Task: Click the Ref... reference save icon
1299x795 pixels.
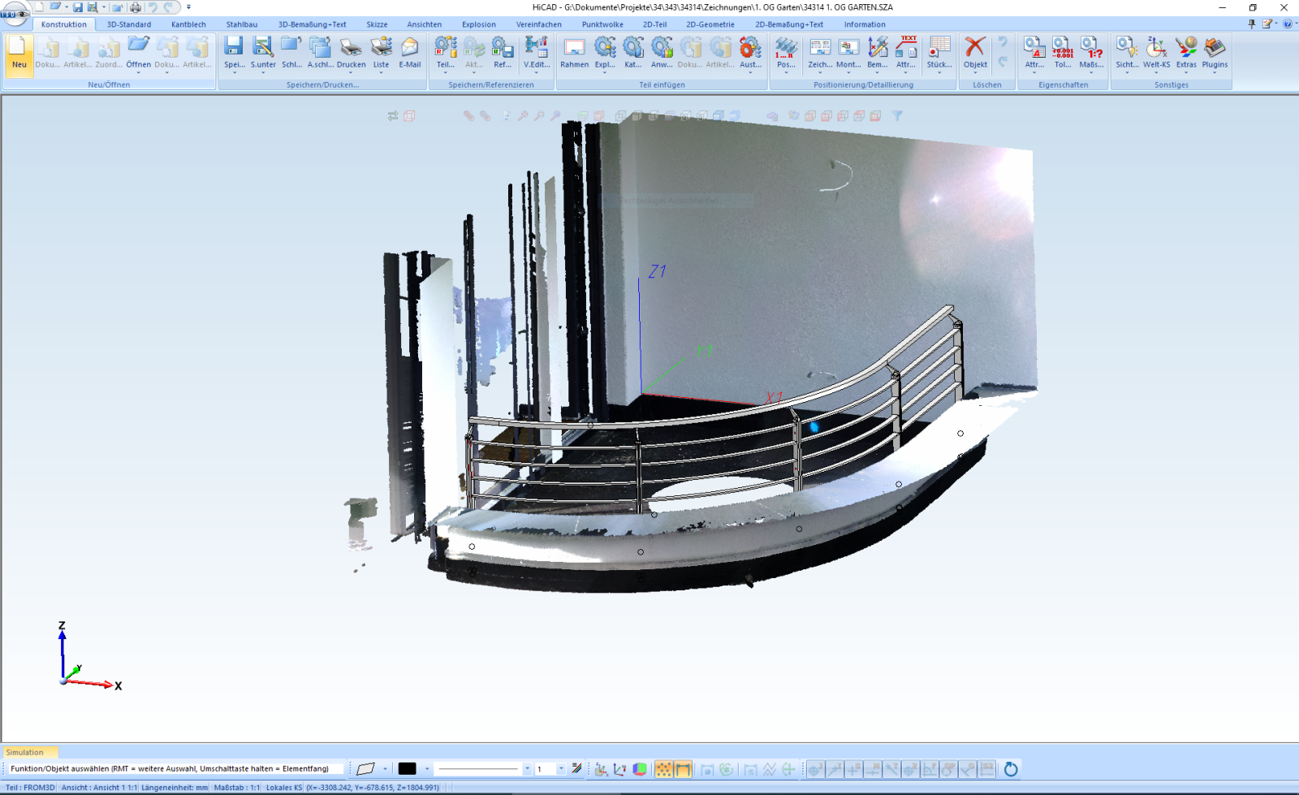Action: [x=503, y=47]
